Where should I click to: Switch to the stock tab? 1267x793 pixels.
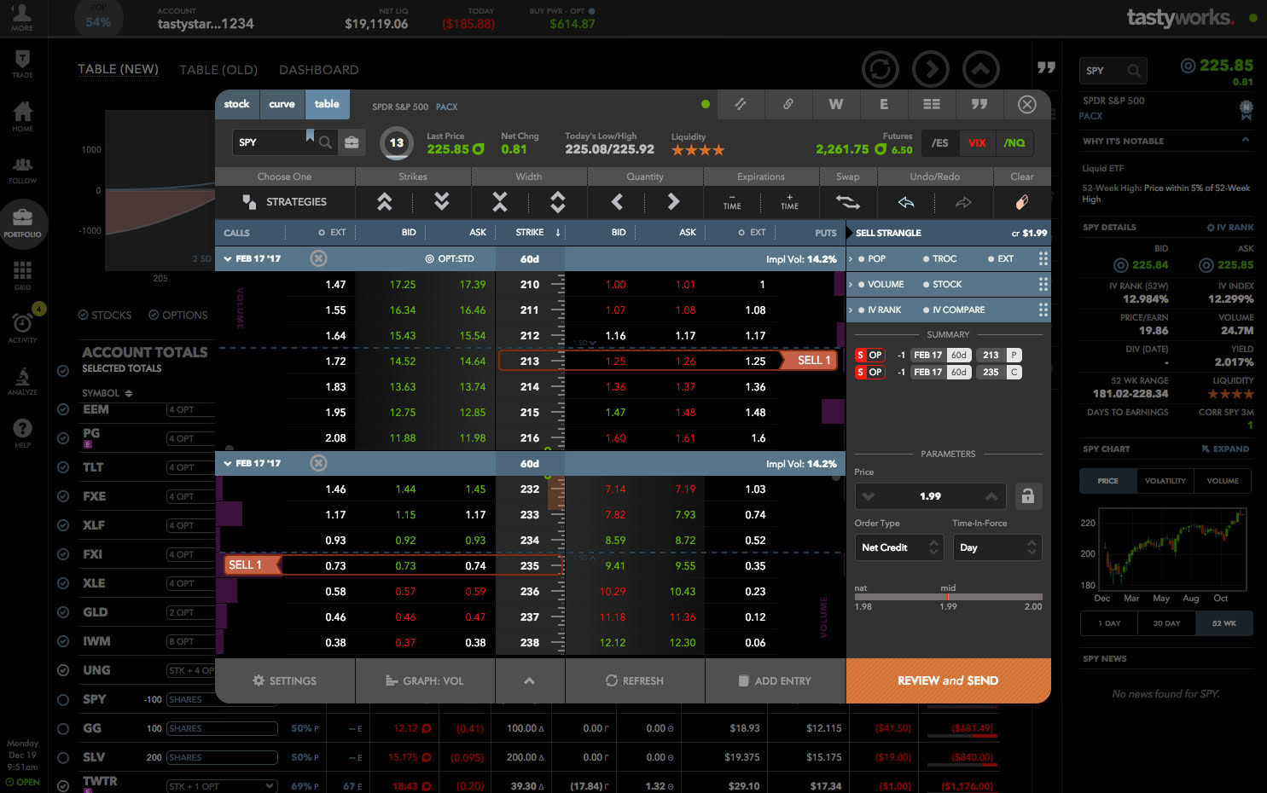coord(236,104)
